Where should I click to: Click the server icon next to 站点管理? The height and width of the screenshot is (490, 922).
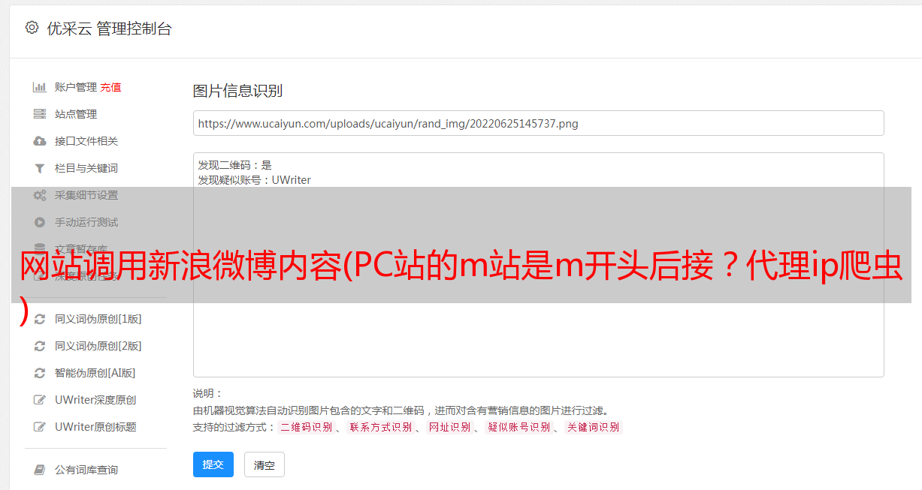pos(40,114)
